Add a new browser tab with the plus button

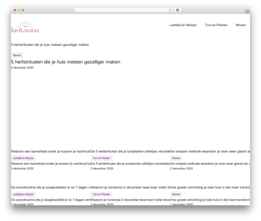(247, 11)
